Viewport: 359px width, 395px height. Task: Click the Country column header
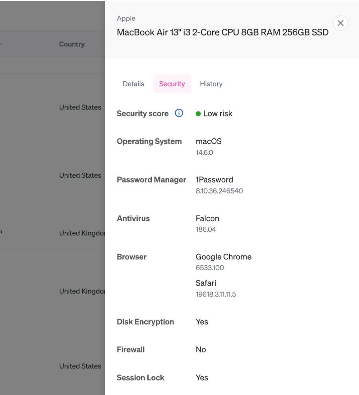pyautogui.click(x=72, y=44)
